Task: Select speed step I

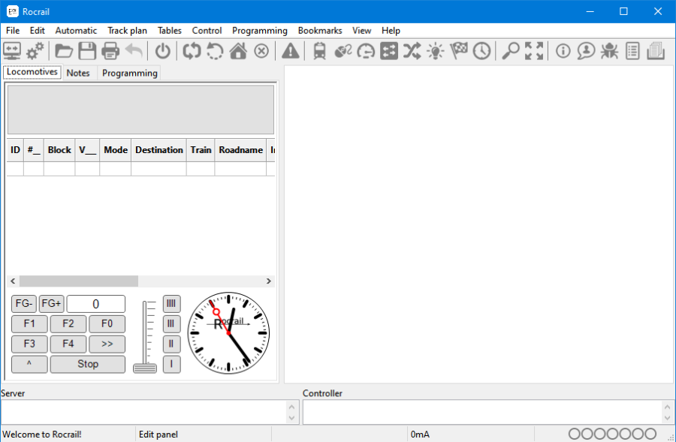Action: [x=171, y=364]
